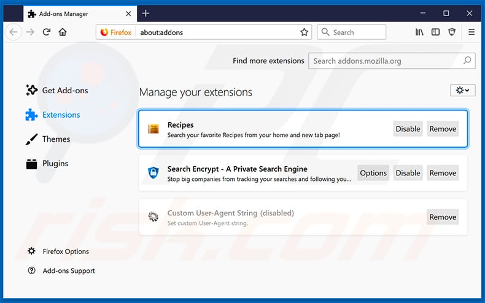Click the Search addons.mozilla.org field

tap(392, 61)
